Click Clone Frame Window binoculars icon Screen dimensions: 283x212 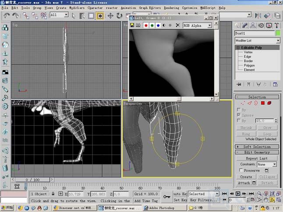pyautogui.click(x=138, y=25)
